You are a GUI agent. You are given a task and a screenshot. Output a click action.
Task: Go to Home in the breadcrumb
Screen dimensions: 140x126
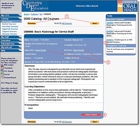tap(26, 14)
